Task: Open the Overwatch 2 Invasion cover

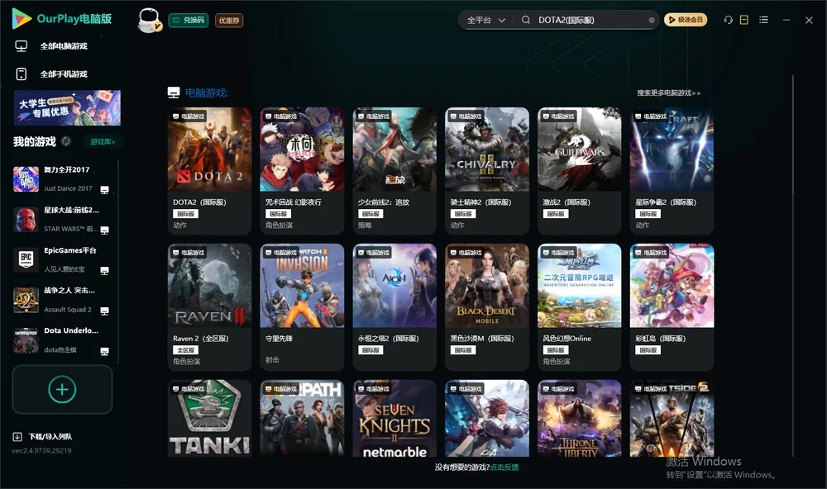Action: (302, 286)
